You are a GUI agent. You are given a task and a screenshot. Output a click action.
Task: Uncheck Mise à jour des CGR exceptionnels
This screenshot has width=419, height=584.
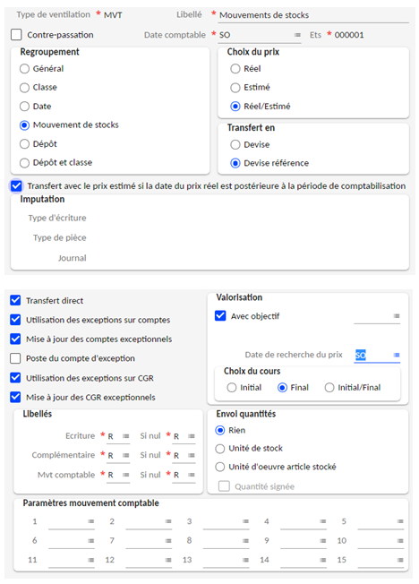point(15,397)
